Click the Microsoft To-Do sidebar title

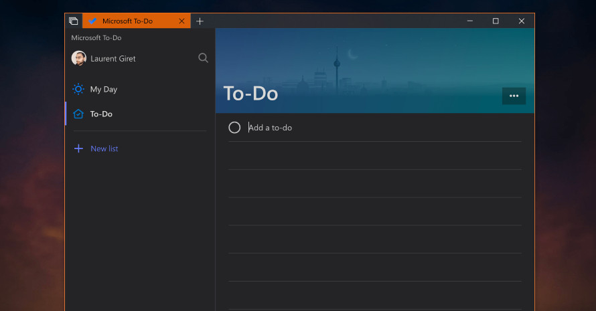tap(96, 37)
